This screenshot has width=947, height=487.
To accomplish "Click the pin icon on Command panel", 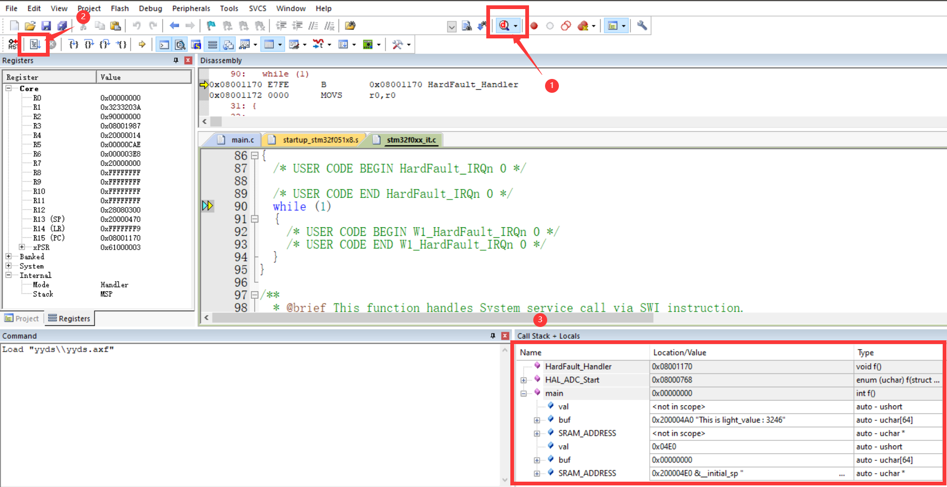I will click(x=493, y=336).
